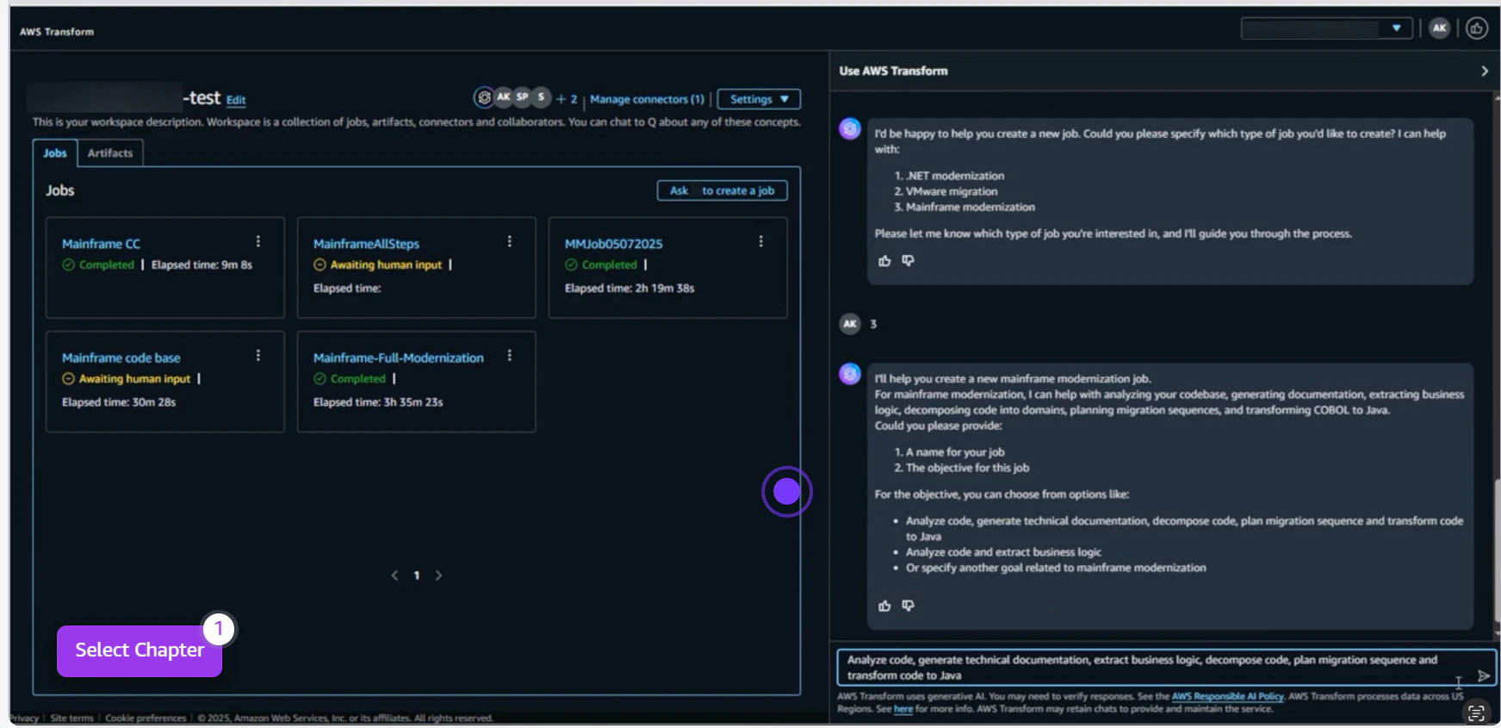Open kebab menu on MMJob05072025 card
The image size is (1501, 728).
click(760, 241)
